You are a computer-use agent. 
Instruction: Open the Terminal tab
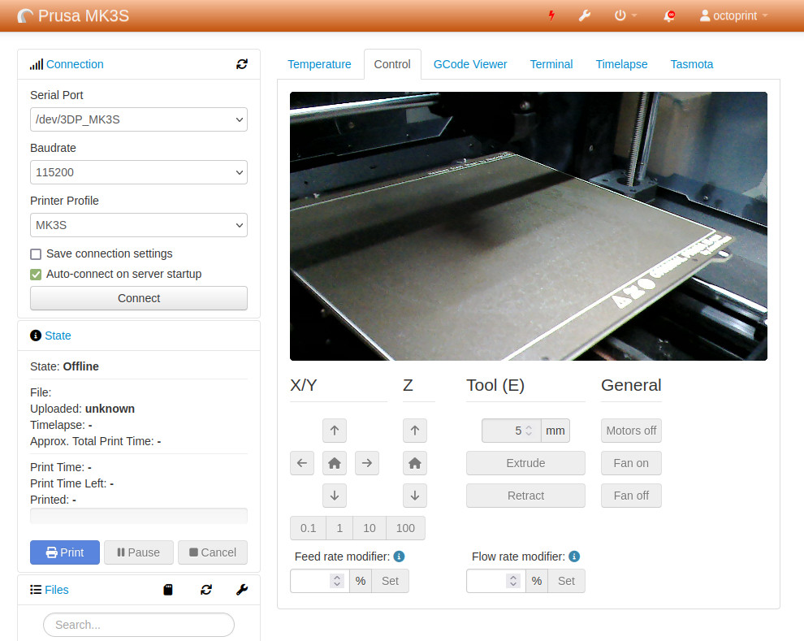click(x=551, y=64)
